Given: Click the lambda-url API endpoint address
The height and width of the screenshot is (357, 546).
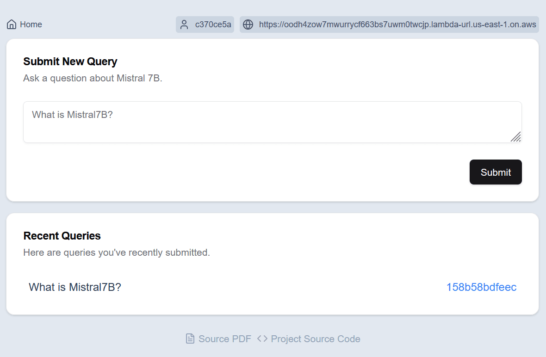Looking at the screenshot, I should pos(397,25).
